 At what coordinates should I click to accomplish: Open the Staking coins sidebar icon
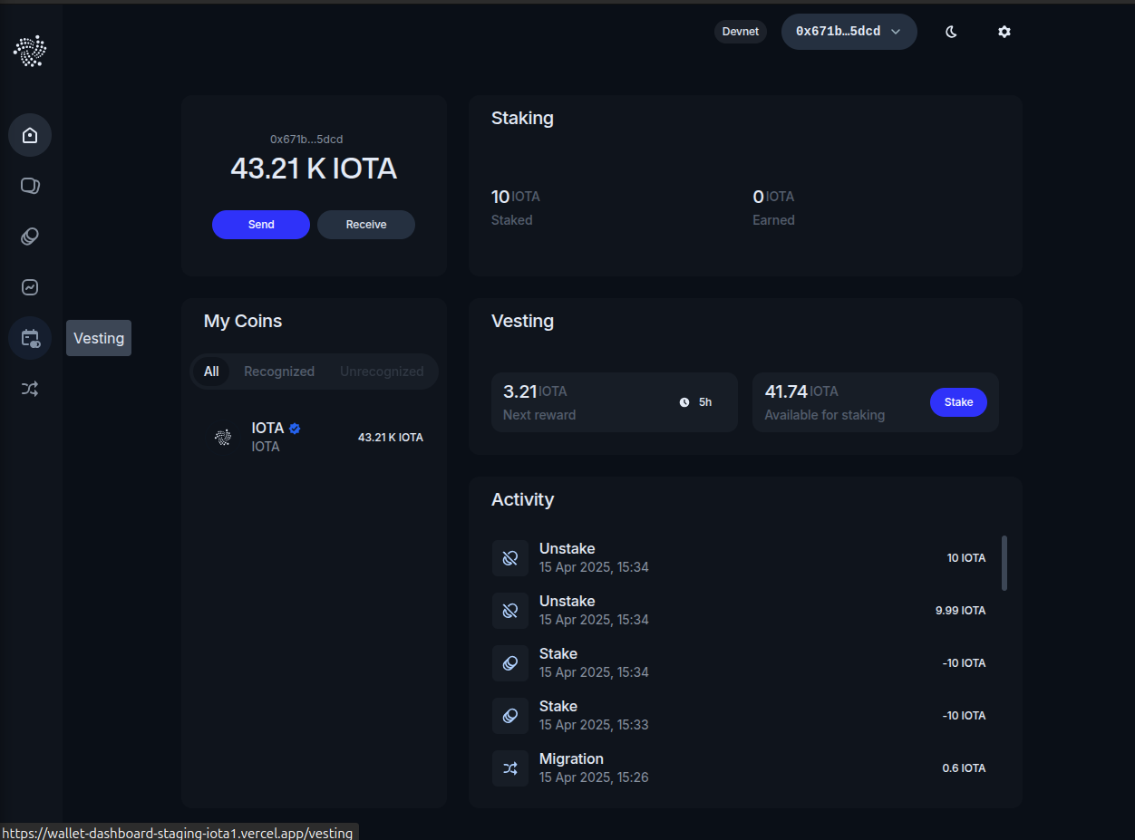[x=30, y=237]
